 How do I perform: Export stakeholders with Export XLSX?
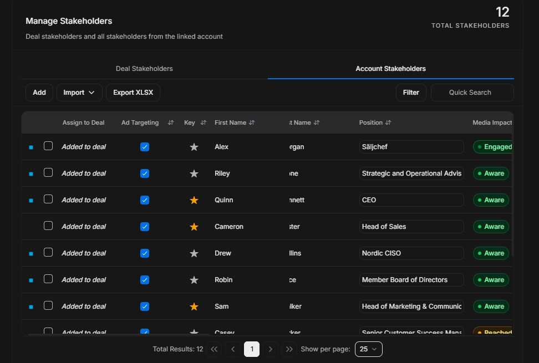(x=133, y=93)
